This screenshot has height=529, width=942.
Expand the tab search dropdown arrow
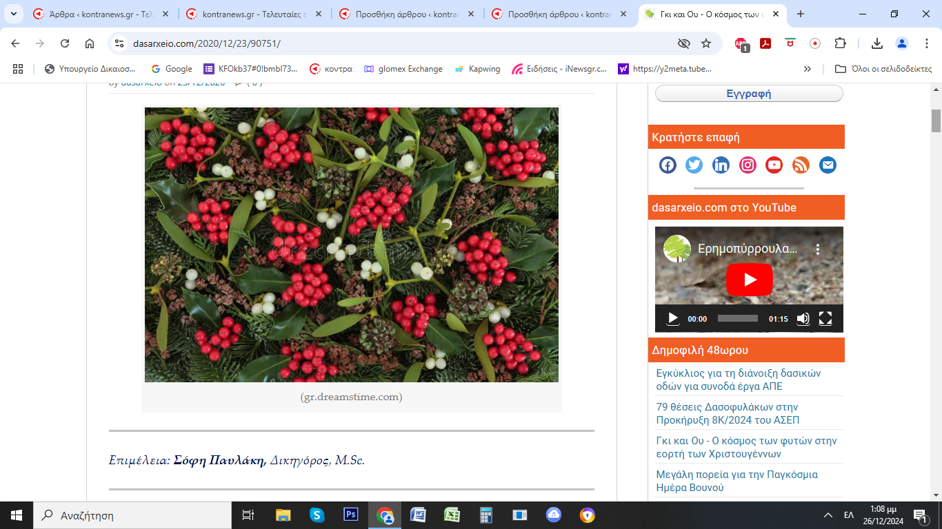click(x=13, y=14)
